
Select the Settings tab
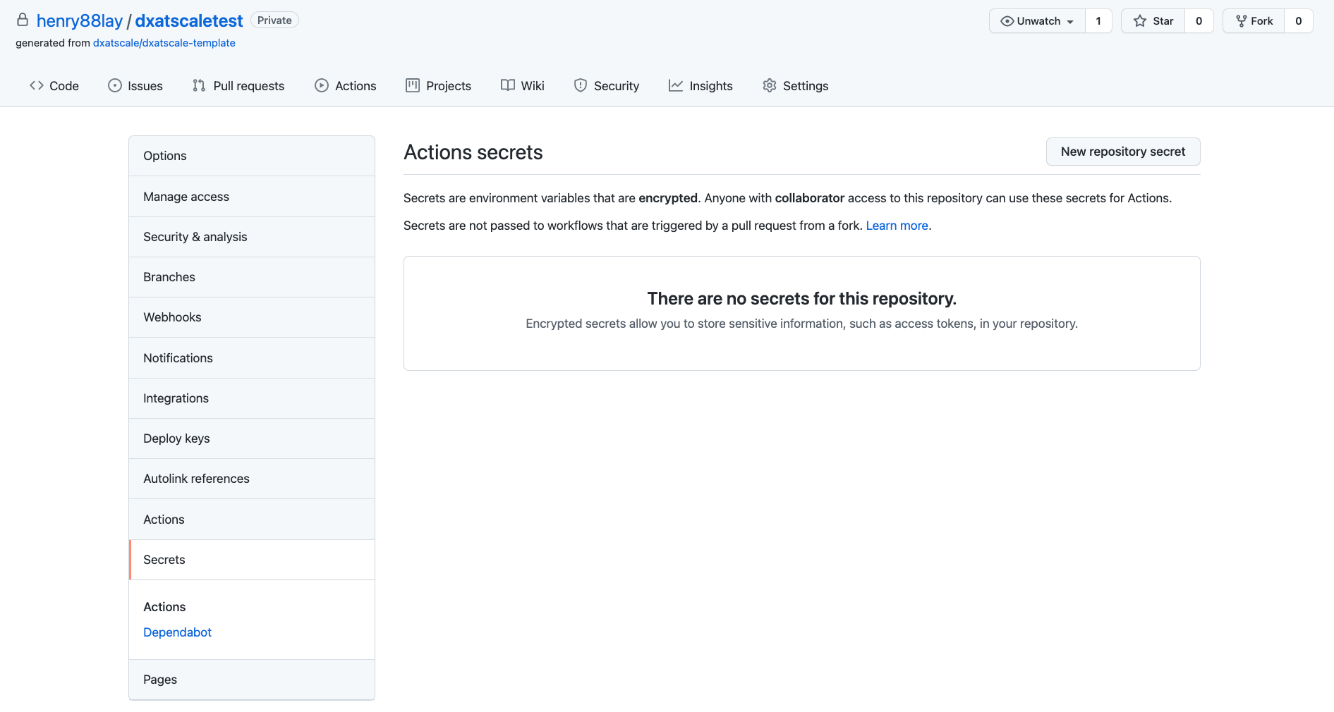click(x=796, y=85)
